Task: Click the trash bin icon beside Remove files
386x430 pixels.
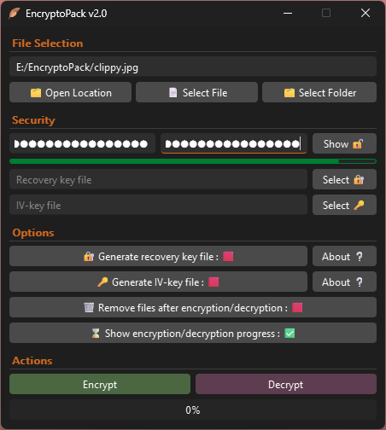Action: tap(89, 308)
